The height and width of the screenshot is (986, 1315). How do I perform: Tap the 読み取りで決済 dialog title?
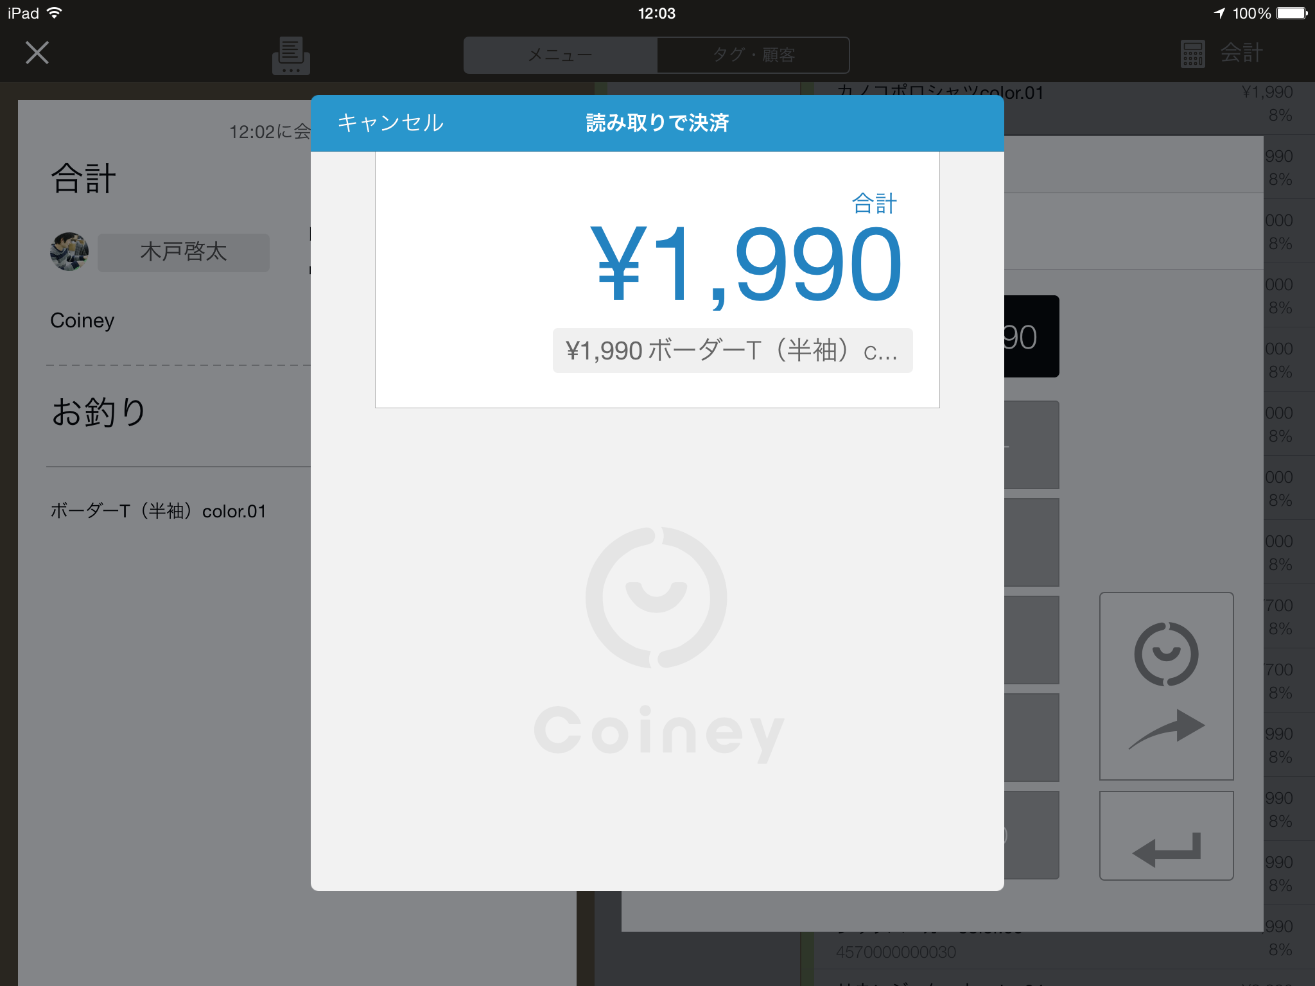point(657,123)
